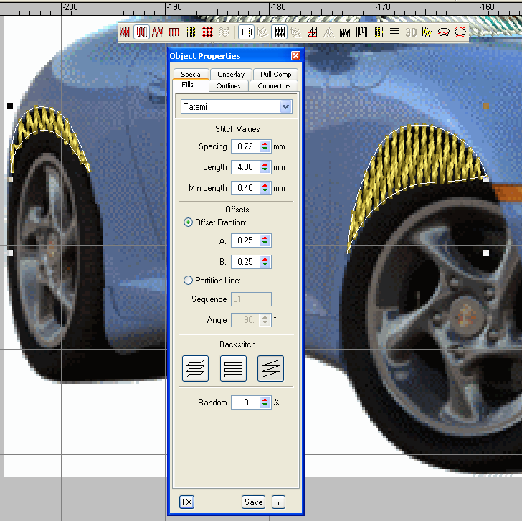The height and width of the screenshot is (521, 522).
Task: Pick the third diagonal backstitch style
Action: [x=270, y=368]
